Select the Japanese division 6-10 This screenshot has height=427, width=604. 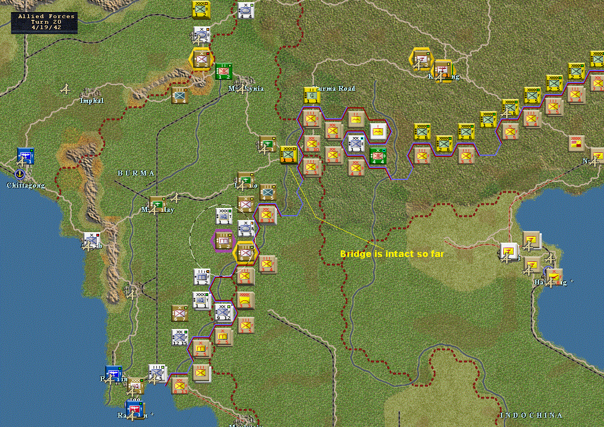pos(312,144)
